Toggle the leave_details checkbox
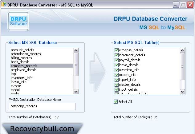195x134 pixels. click(x=116, y=65)
